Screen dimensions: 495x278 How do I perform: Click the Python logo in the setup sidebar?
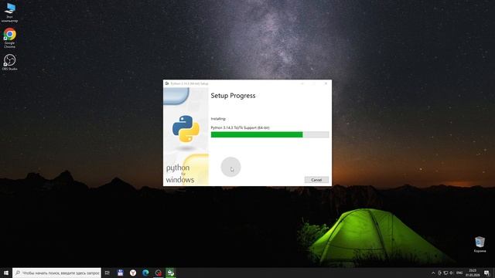coord(186,129)
